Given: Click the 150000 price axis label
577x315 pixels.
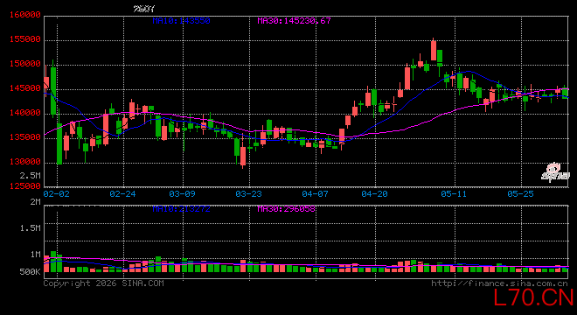Looking at the screenshot, I should (24, 64).
